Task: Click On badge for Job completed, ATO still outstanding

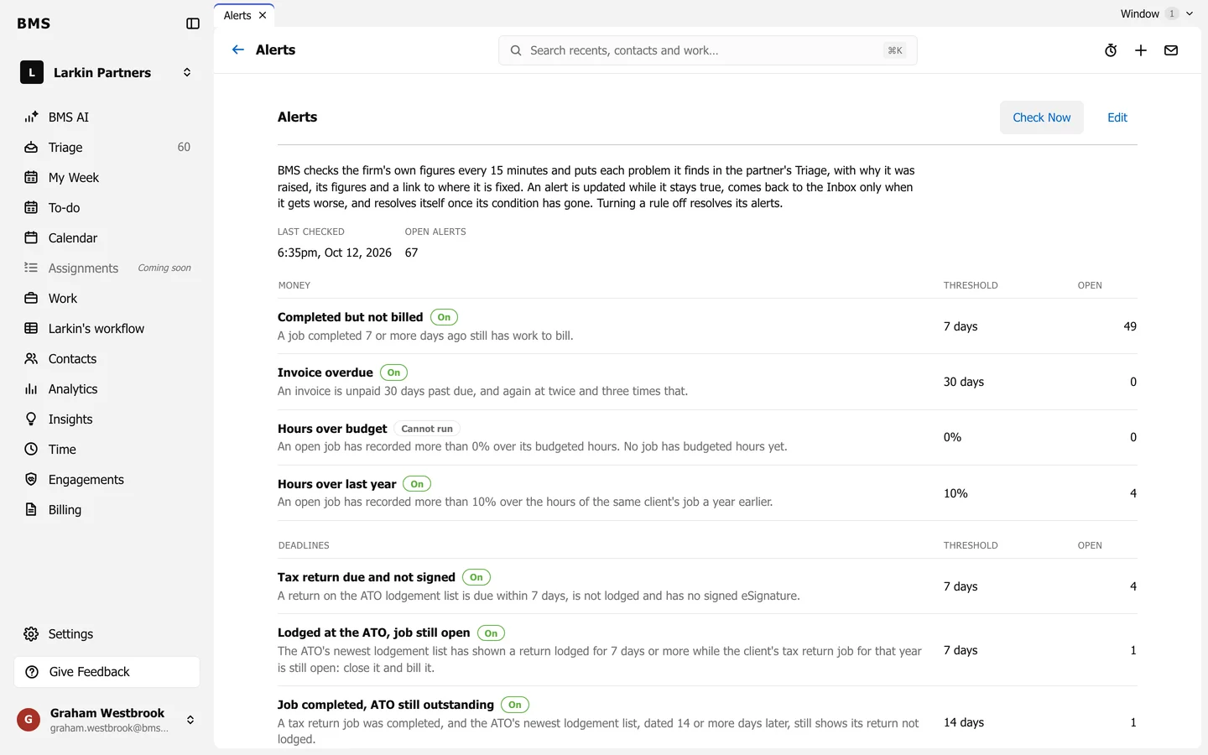Action: coord(515,705)
